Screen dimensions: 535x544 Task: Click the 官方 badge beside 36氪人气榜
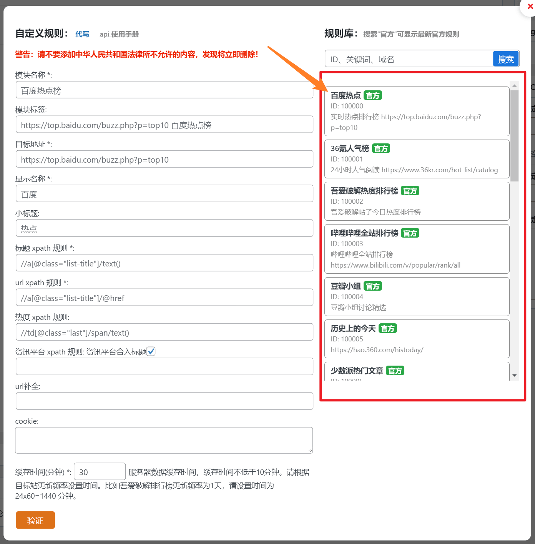[x=381, y=148]
